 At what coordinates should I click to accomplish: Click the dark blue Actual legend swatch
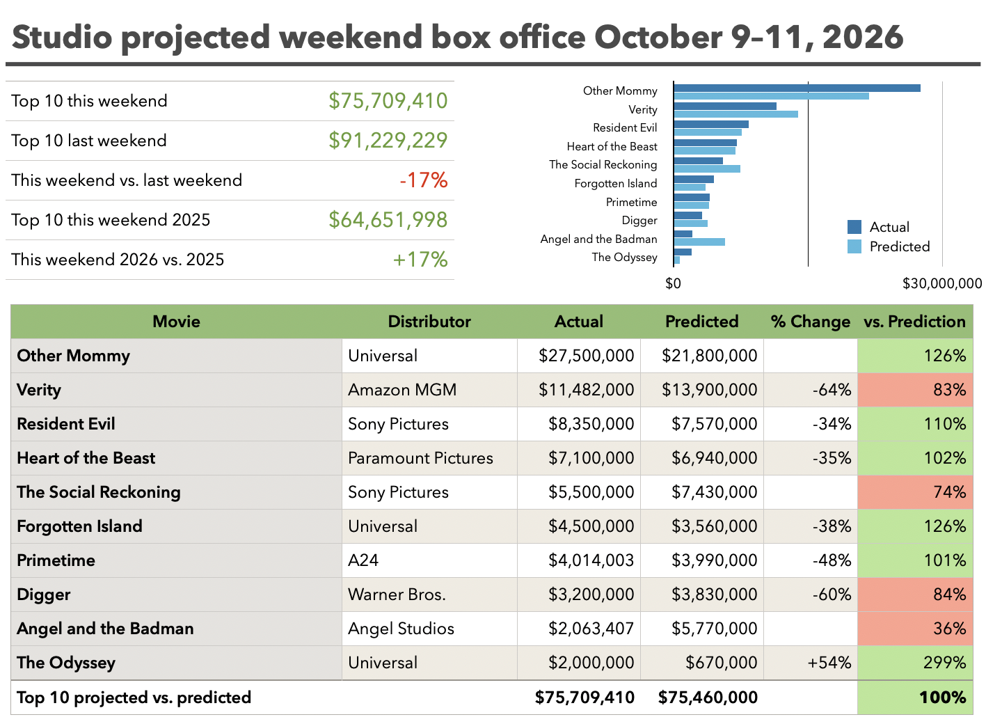pos(854,227)
